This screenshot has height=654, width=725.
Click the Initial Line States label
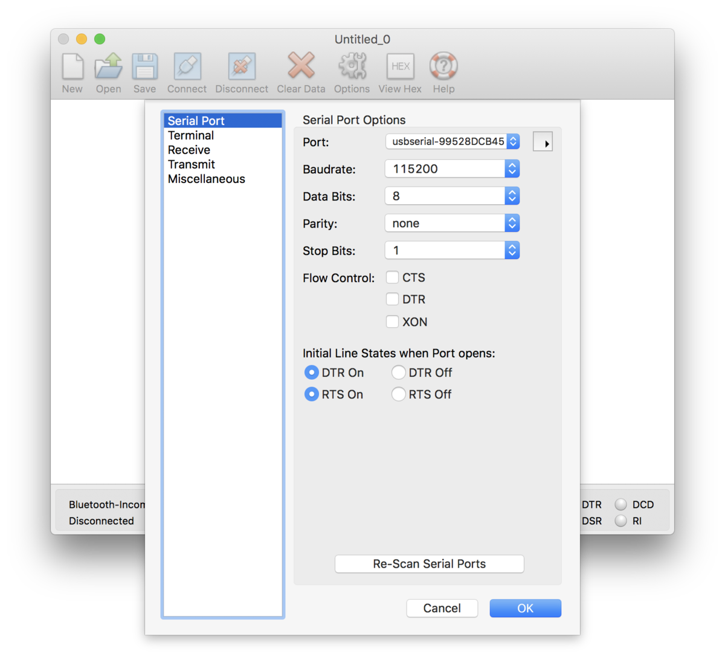[x=399, y=353]
